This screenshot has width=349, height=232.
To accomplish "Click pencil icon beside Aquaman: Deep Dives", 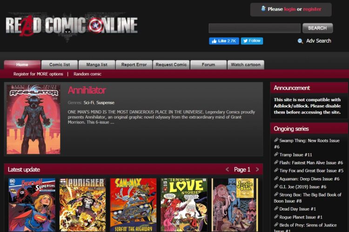I will pos(276,179).
